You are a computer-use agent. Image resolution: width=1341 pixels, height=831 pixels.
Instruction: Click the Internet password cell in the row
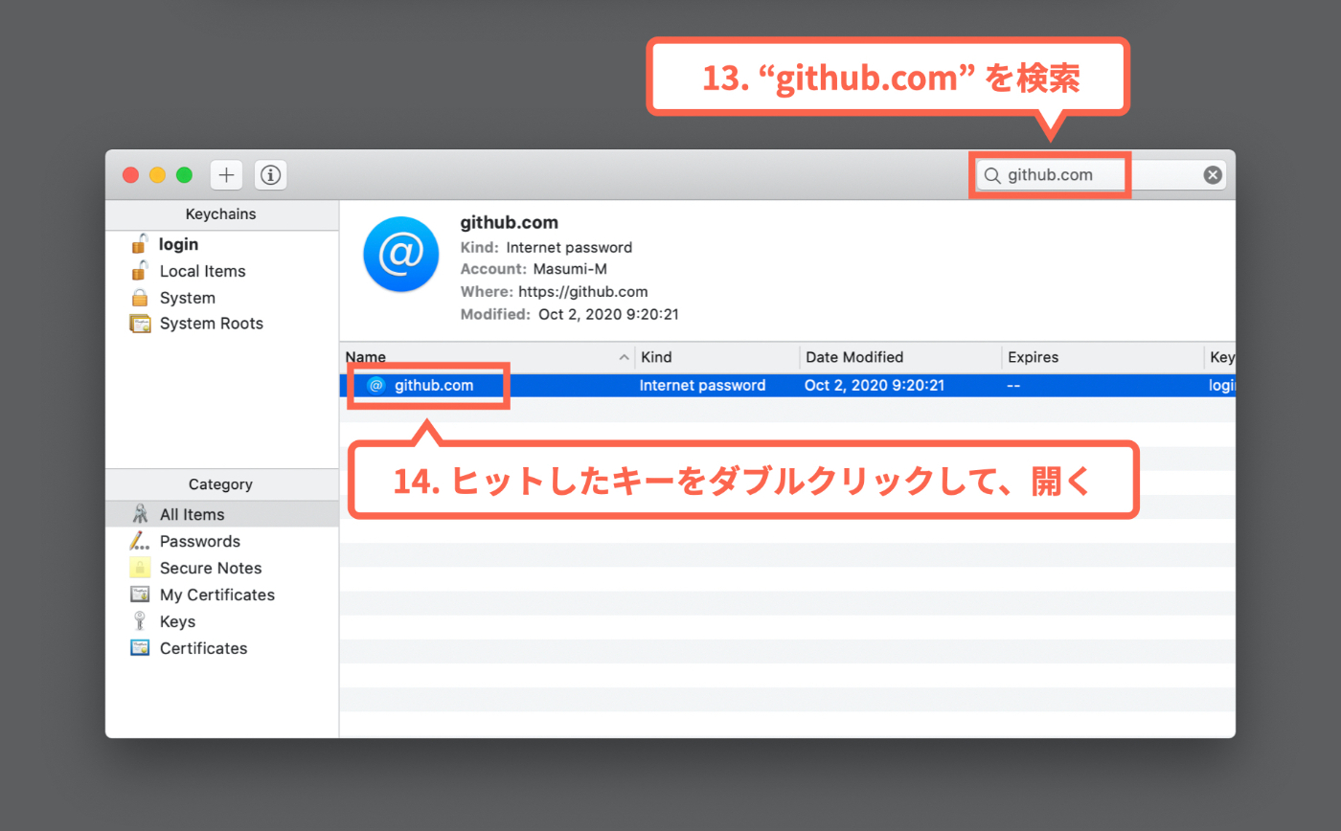click(702, 385)
